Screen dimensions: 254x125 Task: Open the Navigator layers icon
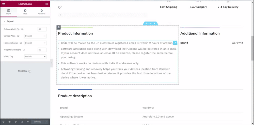(x=10, y=122)
